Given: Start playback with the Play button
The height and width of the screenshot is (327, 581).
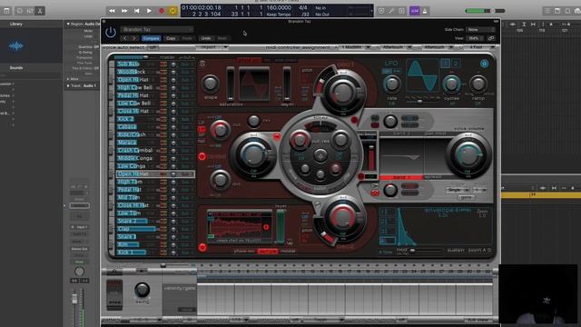Looking at the screenshot, I should tap(149, 11).
